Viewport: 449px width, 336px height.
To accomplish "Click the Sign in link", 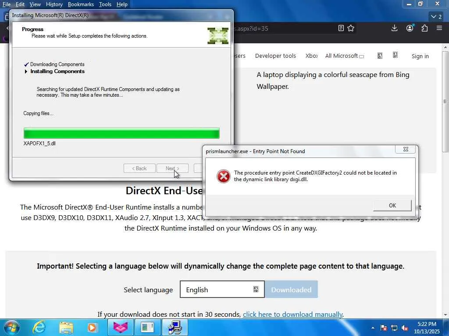I will point(420,56).
